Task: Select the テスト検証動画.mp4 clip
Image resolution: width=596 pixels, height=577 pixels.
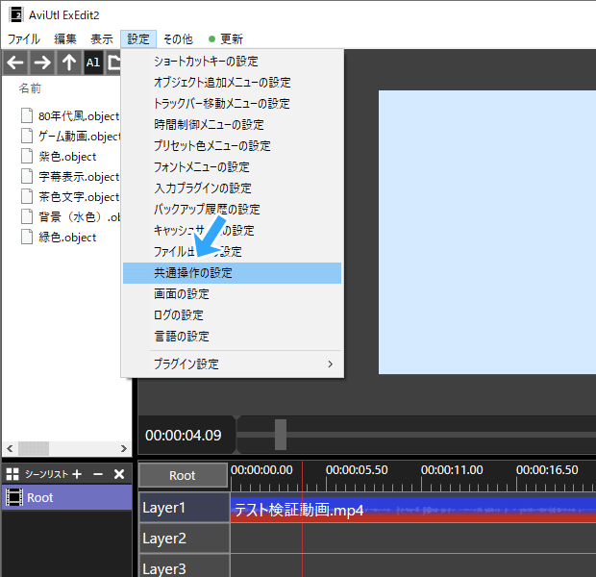Action: 413,510
